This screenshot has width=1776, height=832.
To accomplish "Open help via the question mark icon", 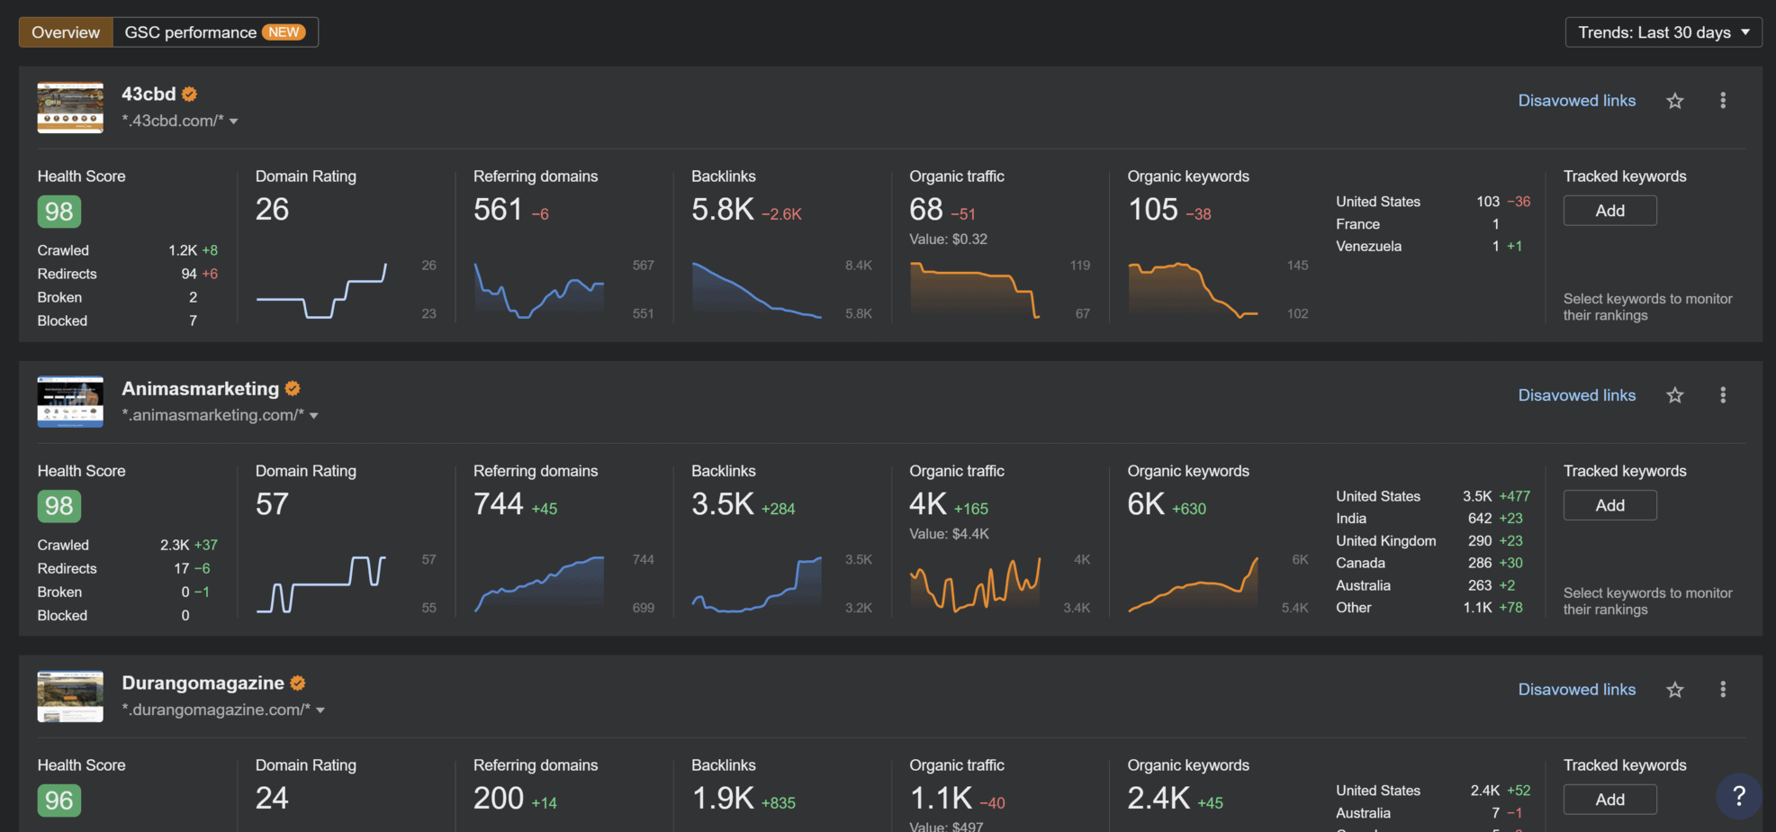I will point(1738,796).
